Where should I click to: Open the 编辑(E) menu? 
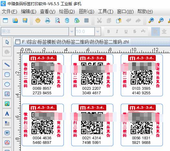[28, 11]
